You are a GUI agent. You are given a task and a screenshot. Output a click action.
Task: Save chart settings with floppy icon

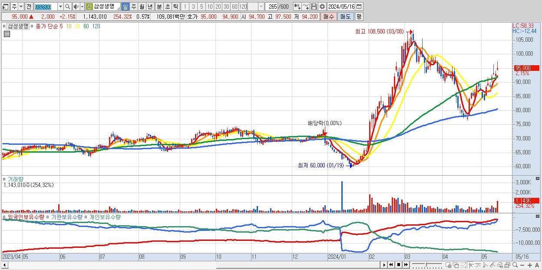(x=314, y=7)
